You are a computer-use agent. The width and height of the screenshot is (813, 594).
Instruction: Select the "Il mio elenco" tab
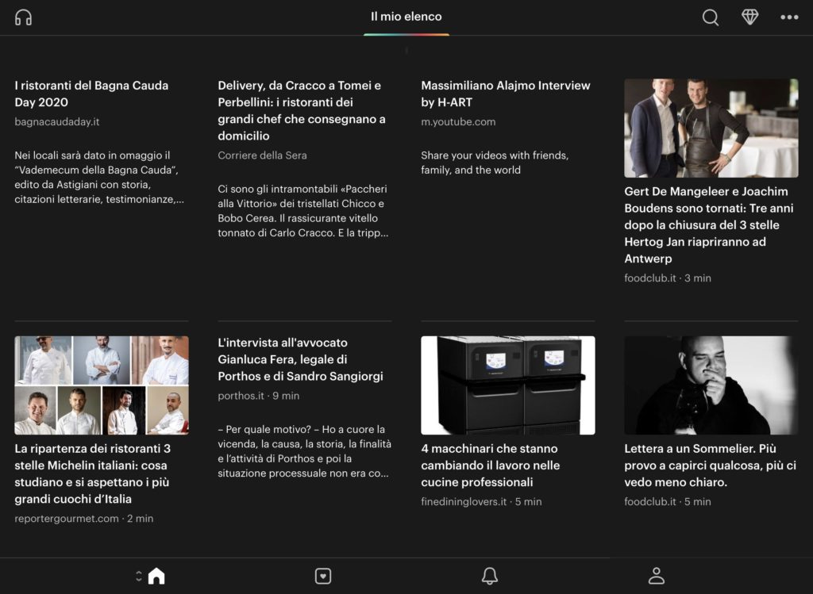pos(406,17)
